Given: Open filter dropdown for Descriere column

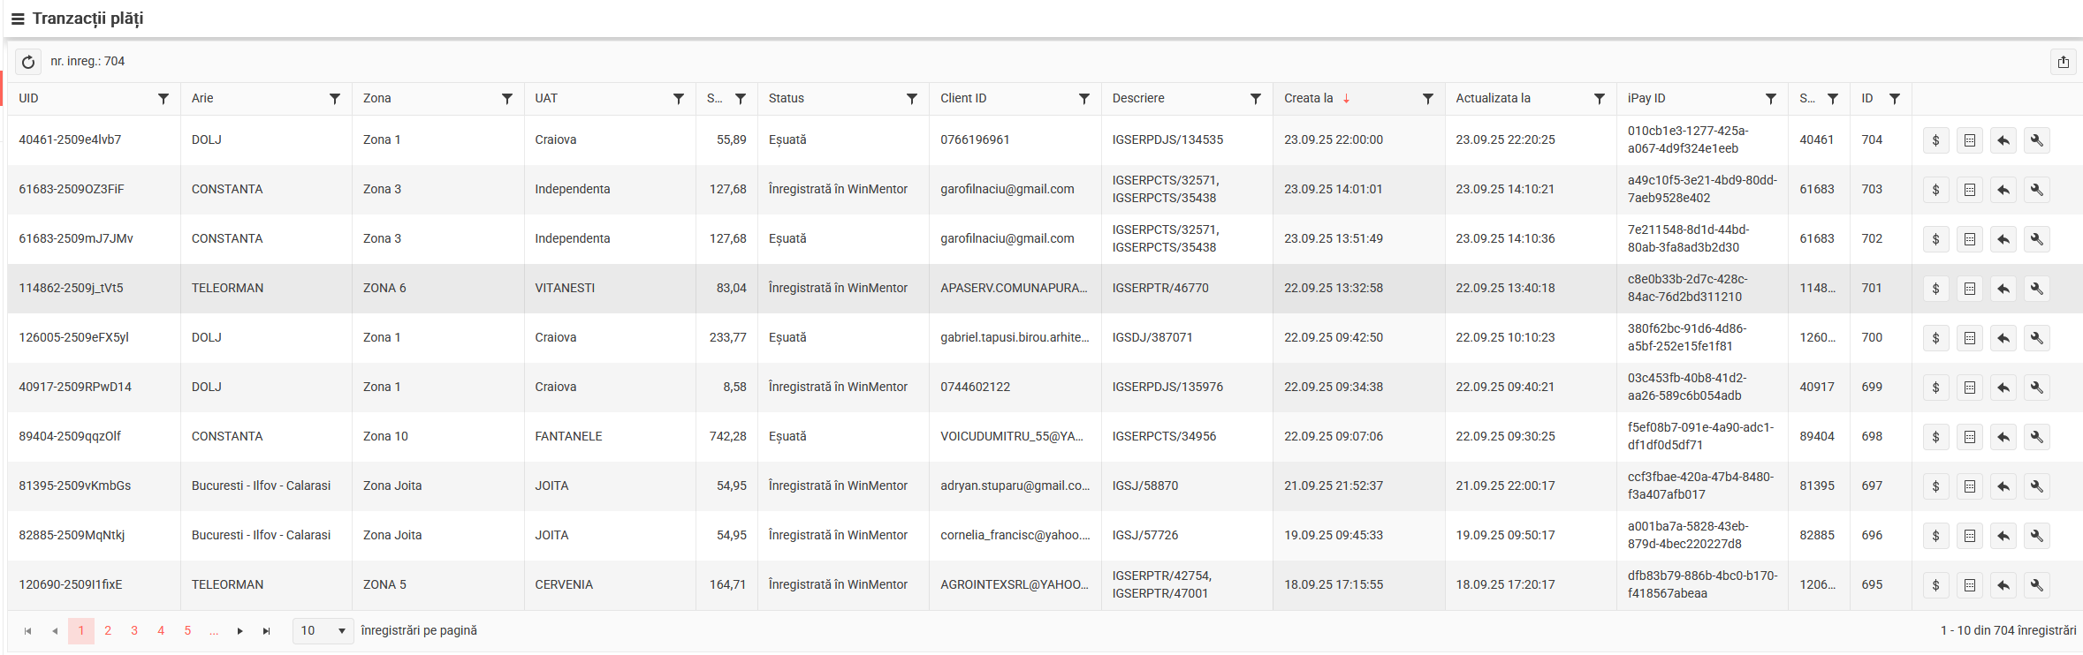Looking at the screenshot, I should coord(1255,99).
